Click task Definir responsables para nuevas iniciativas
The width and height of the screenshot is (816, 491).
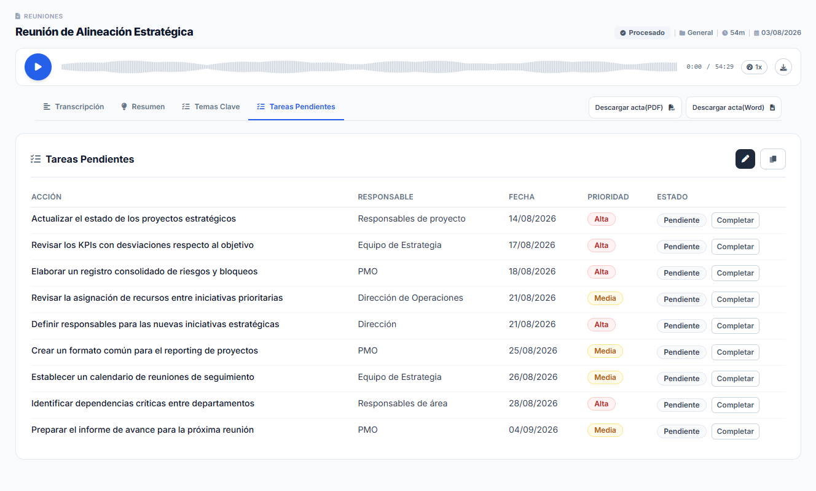[x=155, y=324]
